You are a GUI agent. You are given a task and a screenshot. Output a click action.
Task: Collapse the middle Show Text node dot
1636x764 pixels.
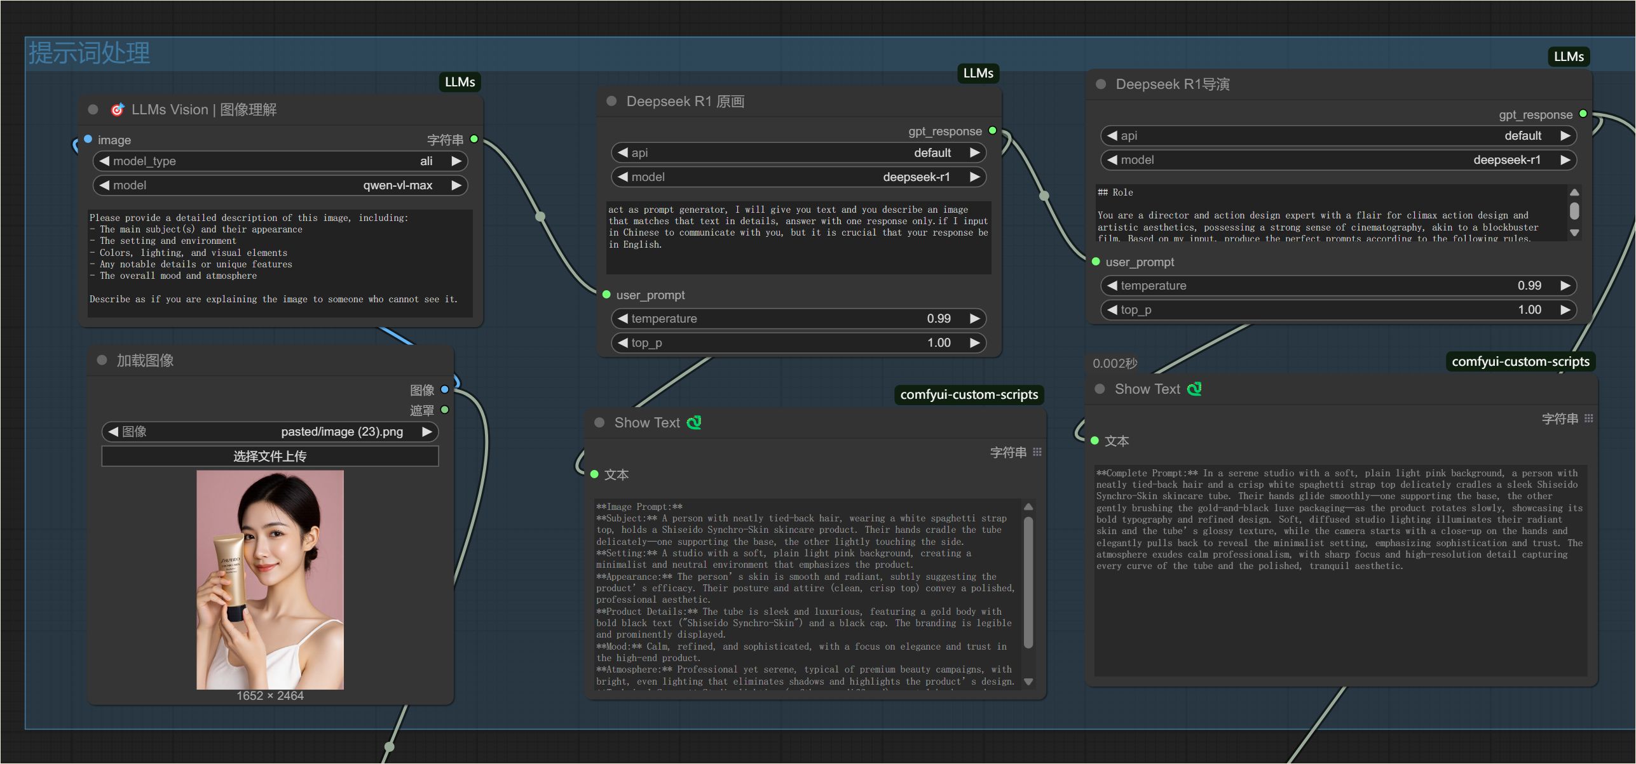[x=599, y=422]
